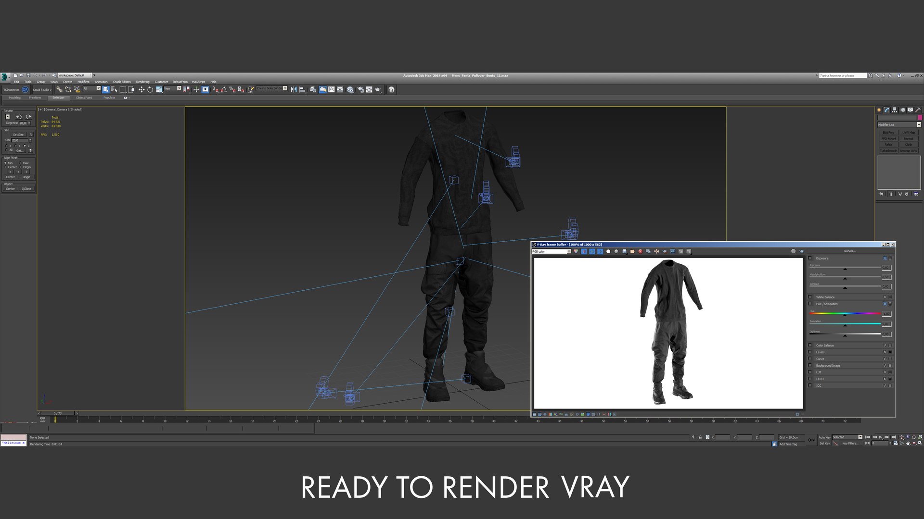Viewport: 924px width, 519px height.
Task: Toggle the Red channel in frame buffer
Action: point(584,251)
